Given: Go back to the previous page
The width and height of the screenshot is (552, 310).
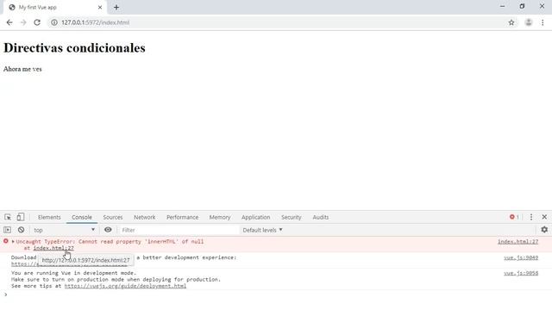Looking at the screenshot, I should (9, 22).
